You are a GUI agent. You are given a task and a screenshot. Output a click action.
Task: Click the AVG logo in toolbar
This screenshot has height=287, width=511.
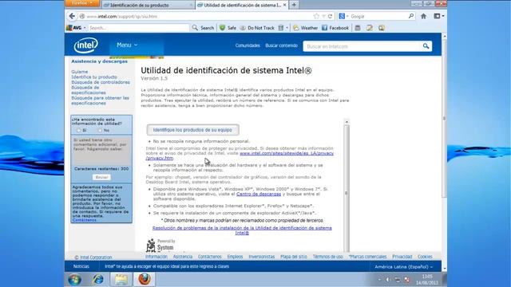(x=74, y=28)
